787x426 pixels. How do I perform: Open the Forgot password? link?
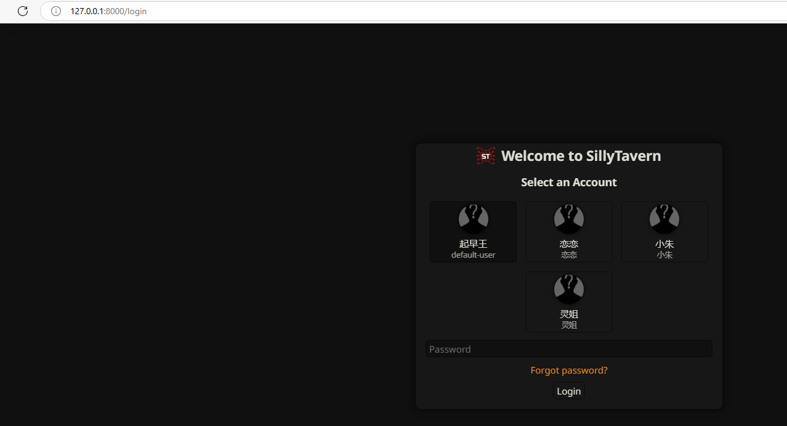[569, 371]
